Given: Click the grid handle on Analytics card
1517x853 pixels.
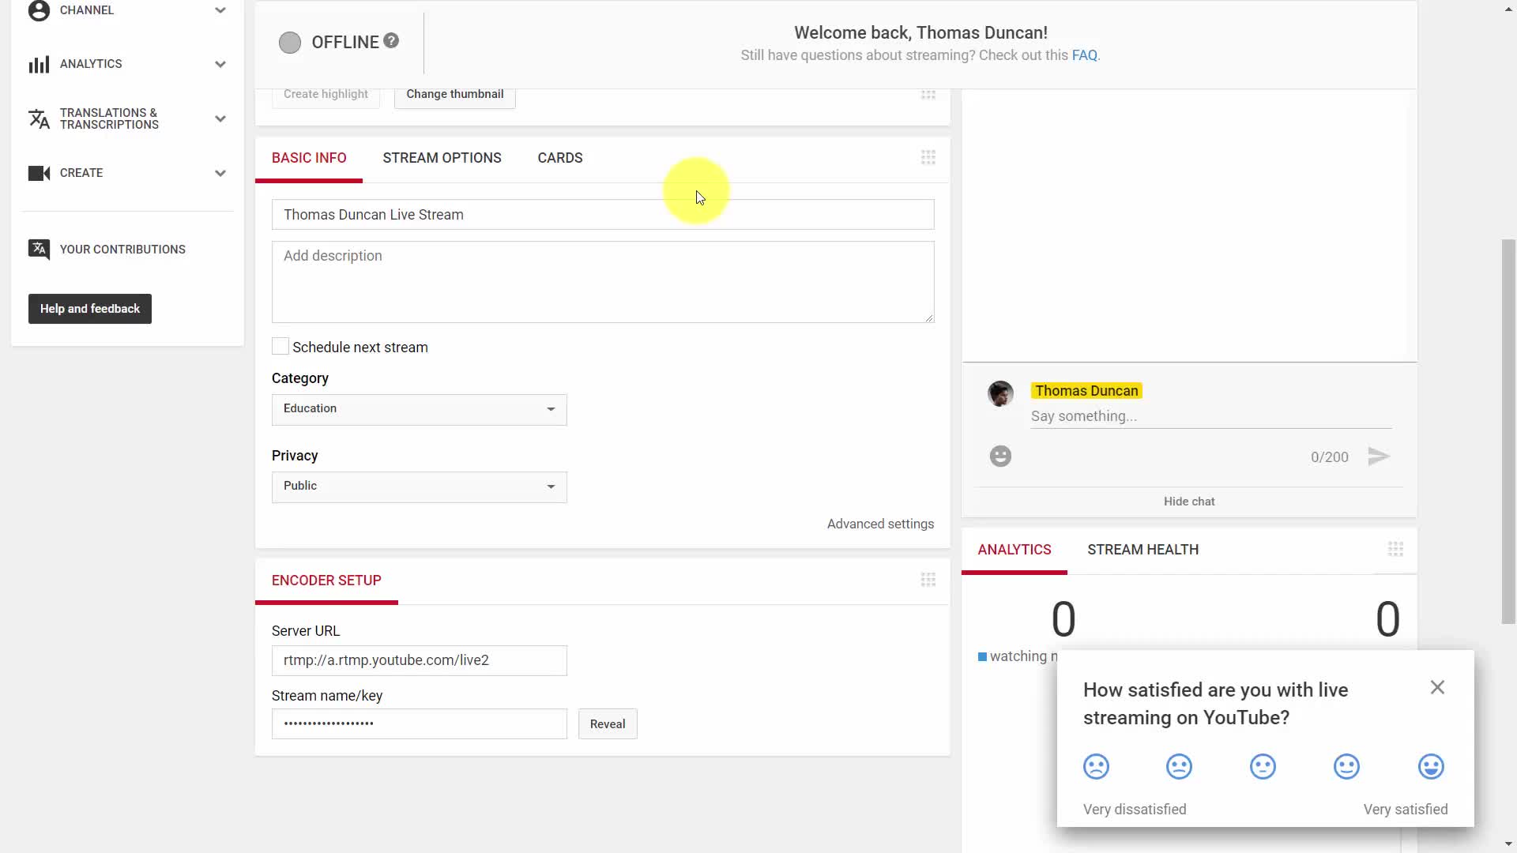Looking at the screenshot, I should (x=1395, y=549).
